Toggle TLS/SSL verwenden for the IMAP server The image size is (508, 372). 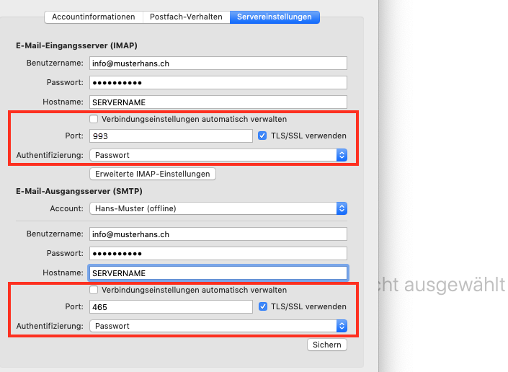[x=262, y=136]
